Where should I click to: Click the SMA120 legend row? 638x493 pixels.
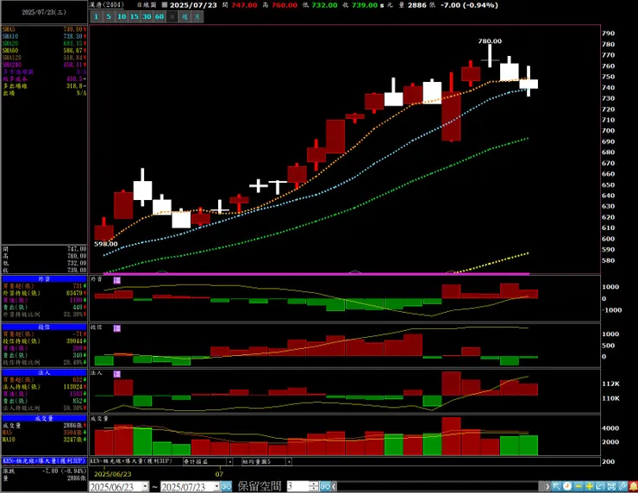pyautogui.click(x=44, y=58)
